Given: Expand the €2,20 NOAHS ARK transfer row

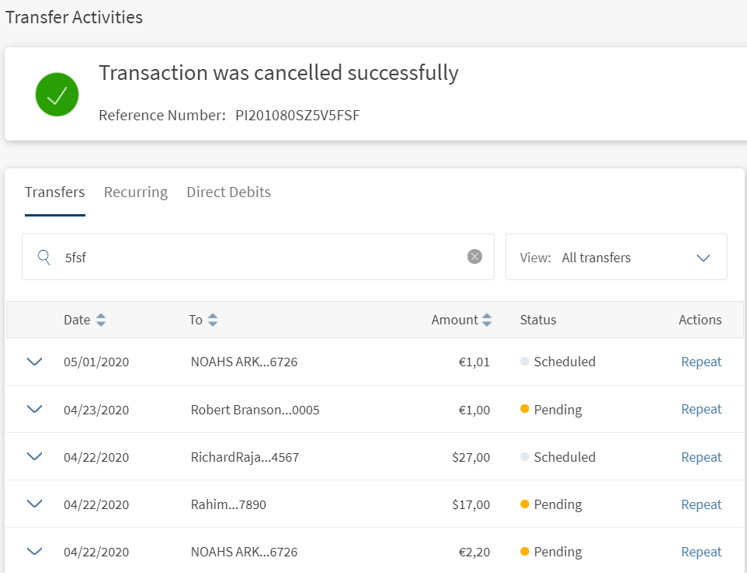Looking at the screenshot, I should pos(34,552).
